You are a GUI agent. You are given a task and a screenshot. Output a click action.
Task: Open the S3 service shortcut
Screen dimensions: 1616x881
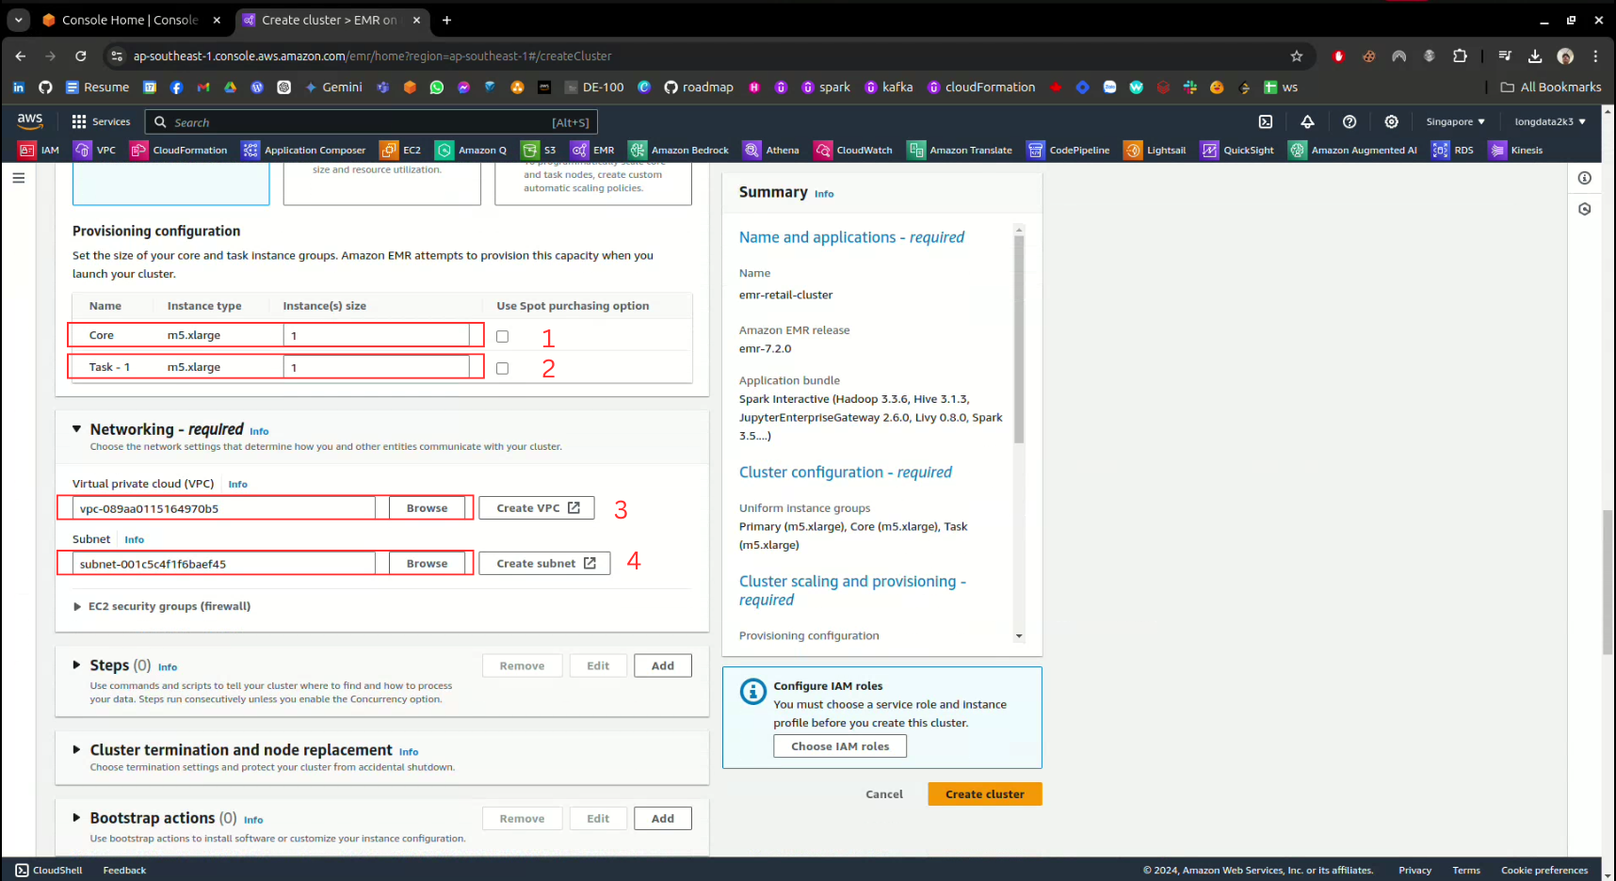540,150
